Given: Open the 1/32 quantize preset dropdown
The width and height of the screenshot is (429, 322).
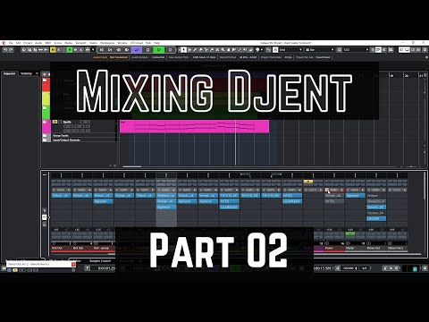Looking at the screenshot, I should click(x=356, y=50).
